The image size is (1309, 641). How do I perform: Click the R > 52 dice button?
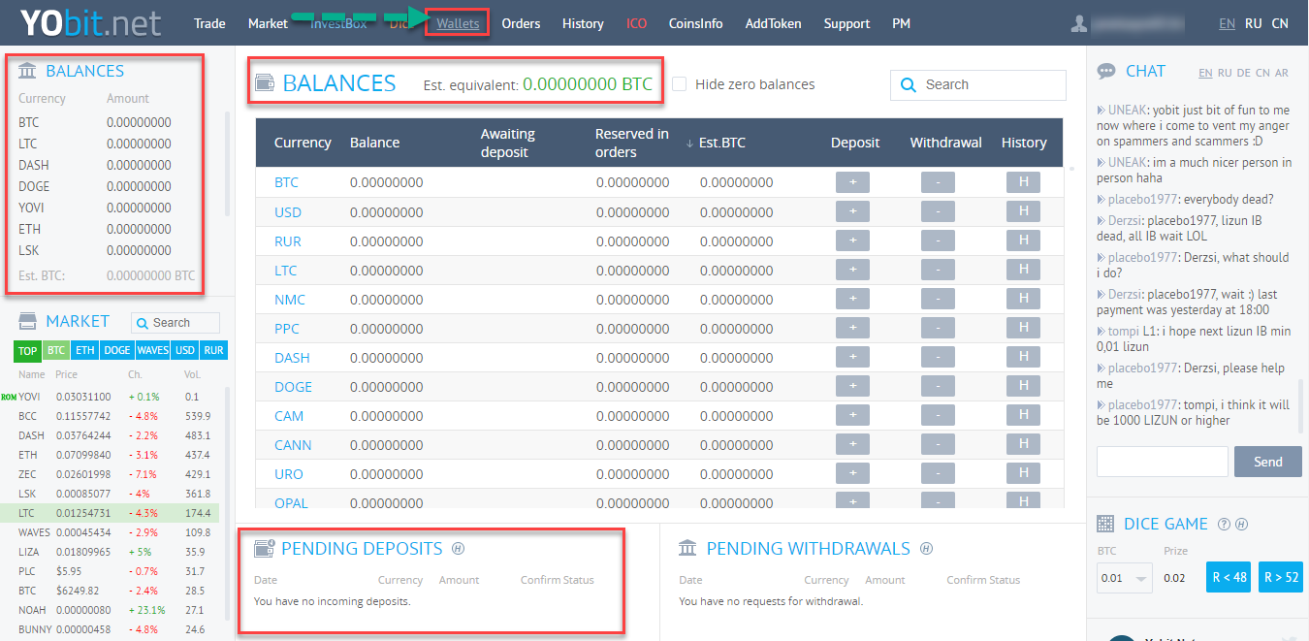[1280, 577]
